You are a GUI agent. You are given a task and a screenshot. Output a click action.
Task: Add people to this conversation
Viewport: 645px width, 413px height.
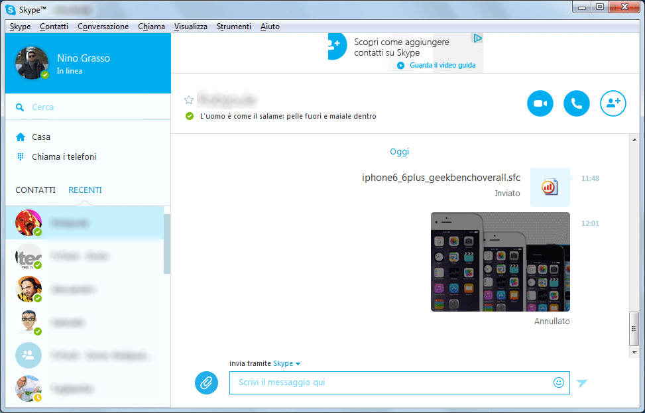point(613,103)
